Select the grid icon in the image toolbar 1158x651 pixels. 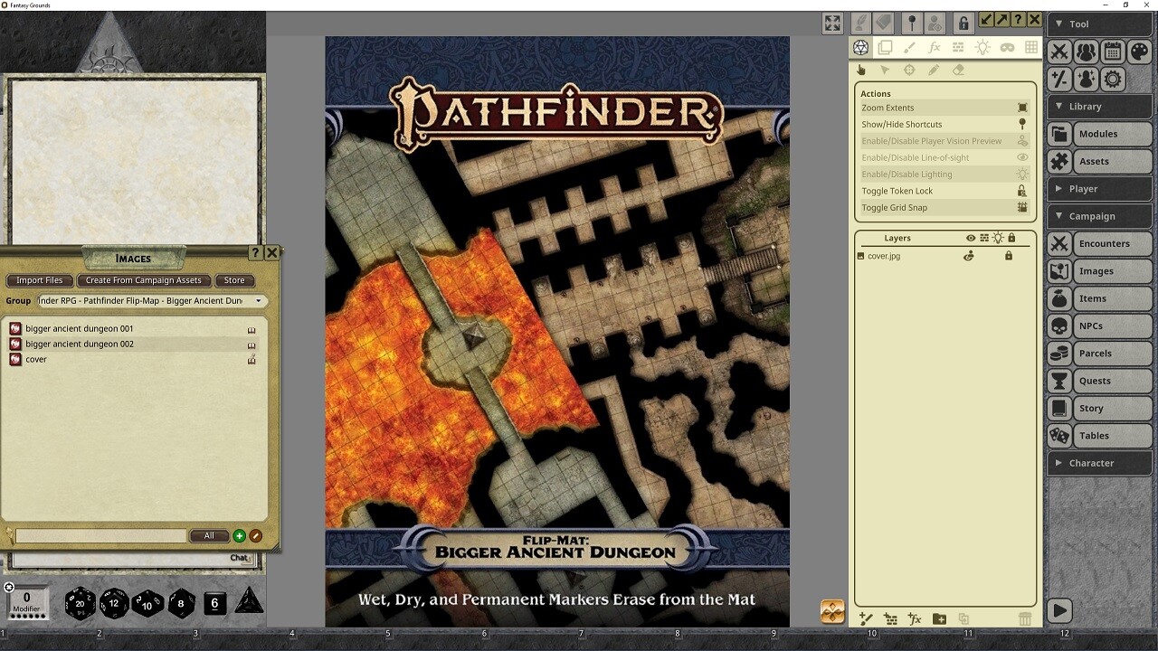(x=1031, y=48)
